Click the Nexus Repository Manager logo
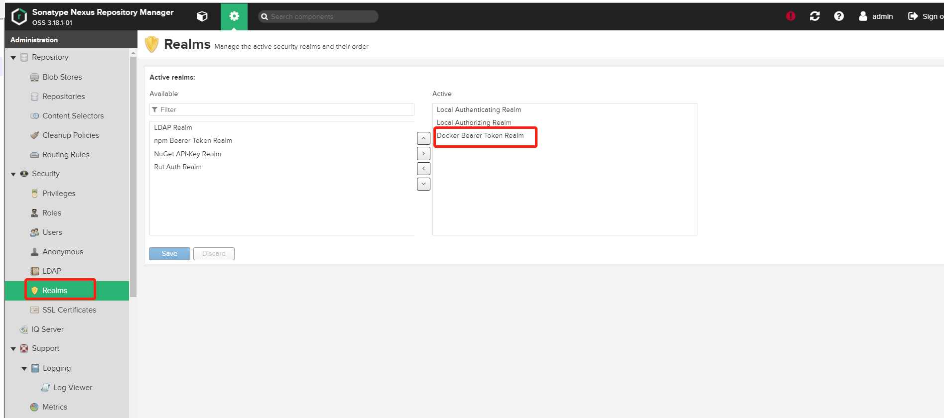 coord(19,16)
